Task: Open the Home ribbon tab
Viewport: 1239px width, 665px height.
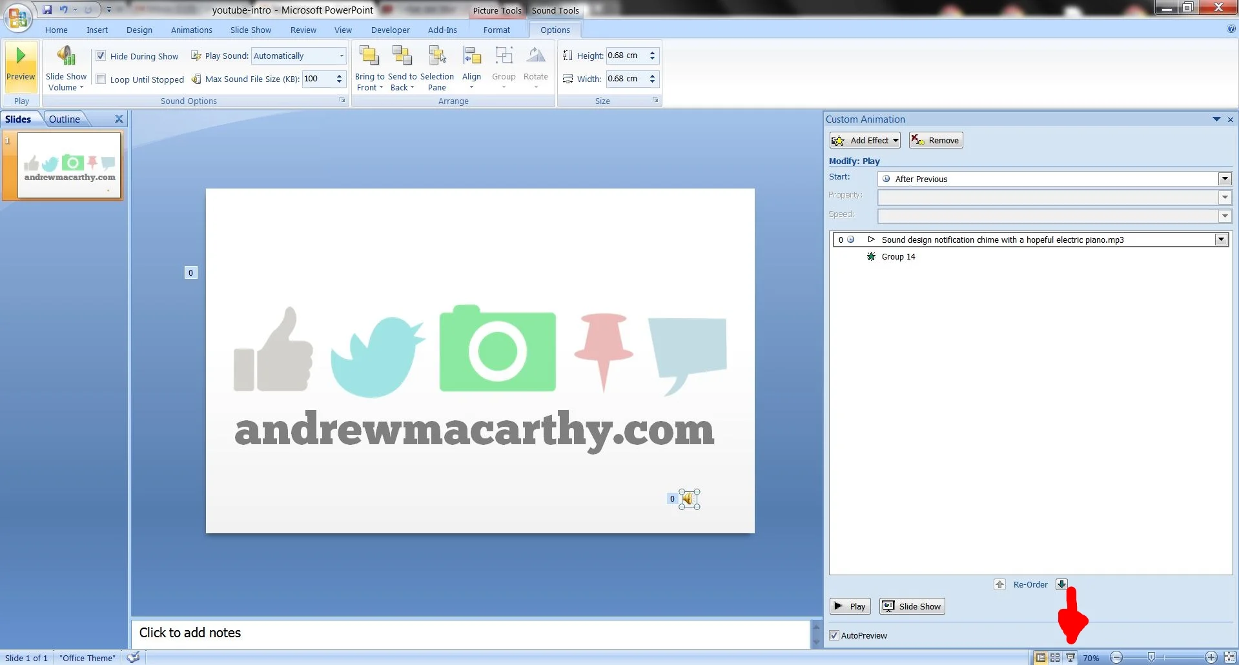Action: coord(56,30)
